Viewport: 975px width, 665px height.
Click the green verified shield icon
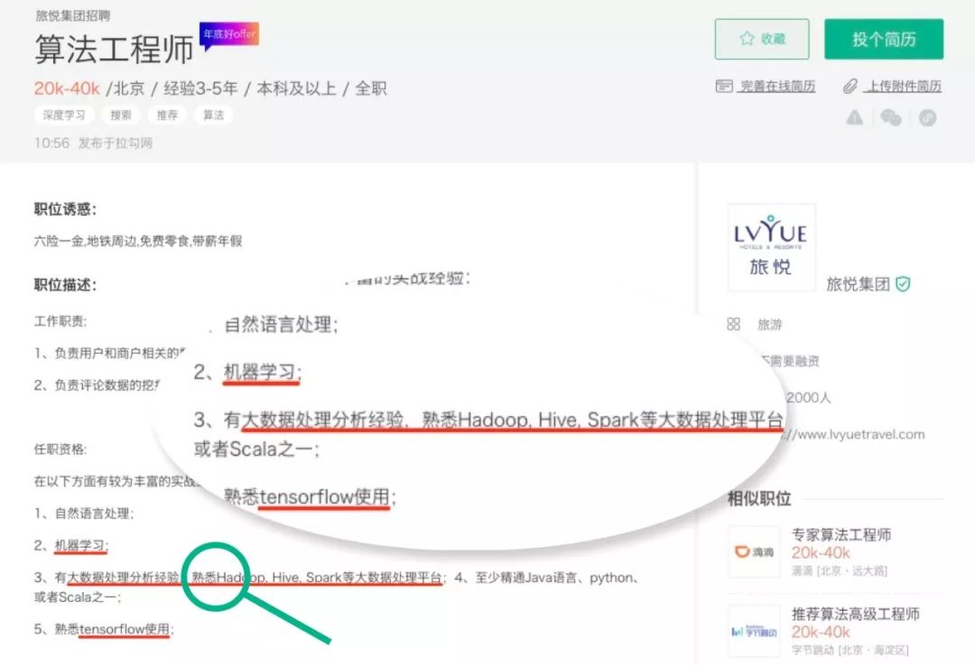pyautogui.click(x=903, y=284)
